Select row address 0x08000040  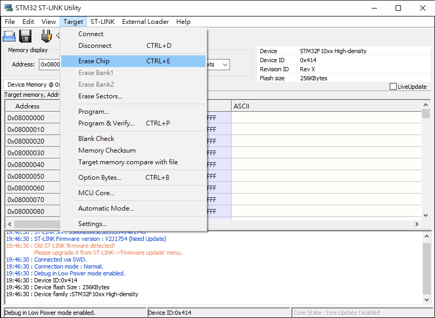(x=26, y=164)
